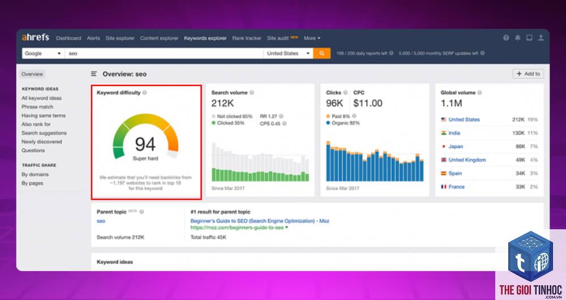Go to Site explorer
This screenshot has width=566, height=300.
pos(120,38)
